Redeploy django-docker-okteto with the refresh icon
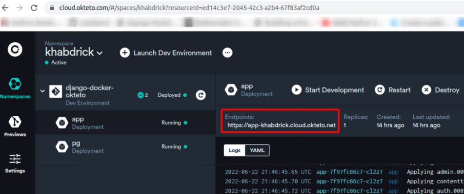The width and height of the screenshot is (464, 194). pos(201,95)
